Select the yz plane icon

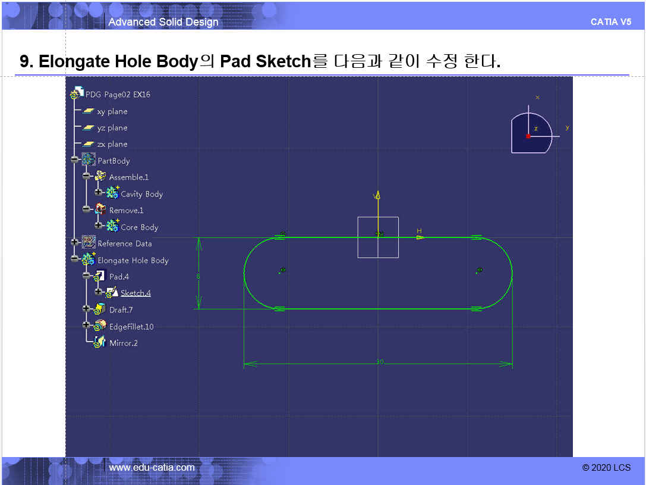coord(89,128)
